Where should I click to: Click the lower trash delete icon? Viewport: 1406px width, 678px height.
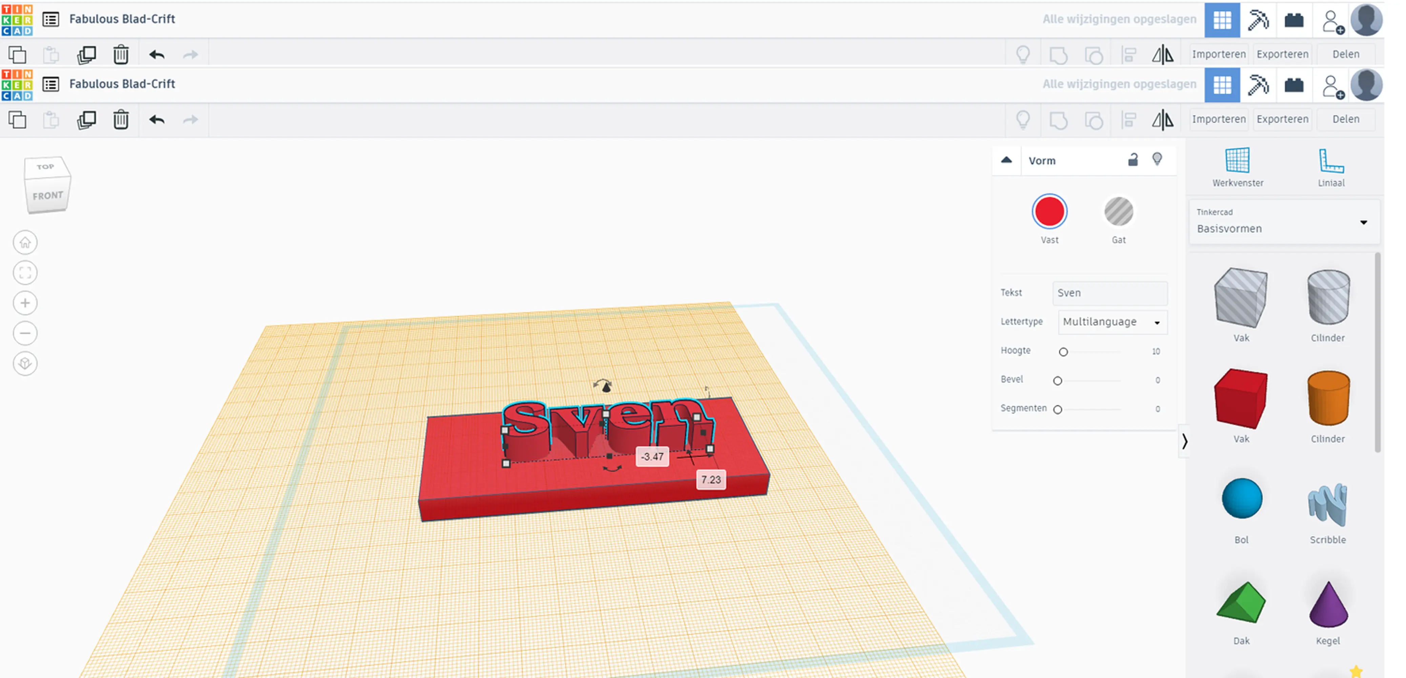pos(121,120)
